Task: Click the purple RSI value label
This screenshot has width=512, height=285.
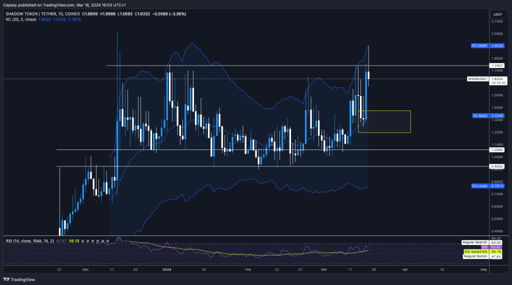Action: click(x=484, y=247)
